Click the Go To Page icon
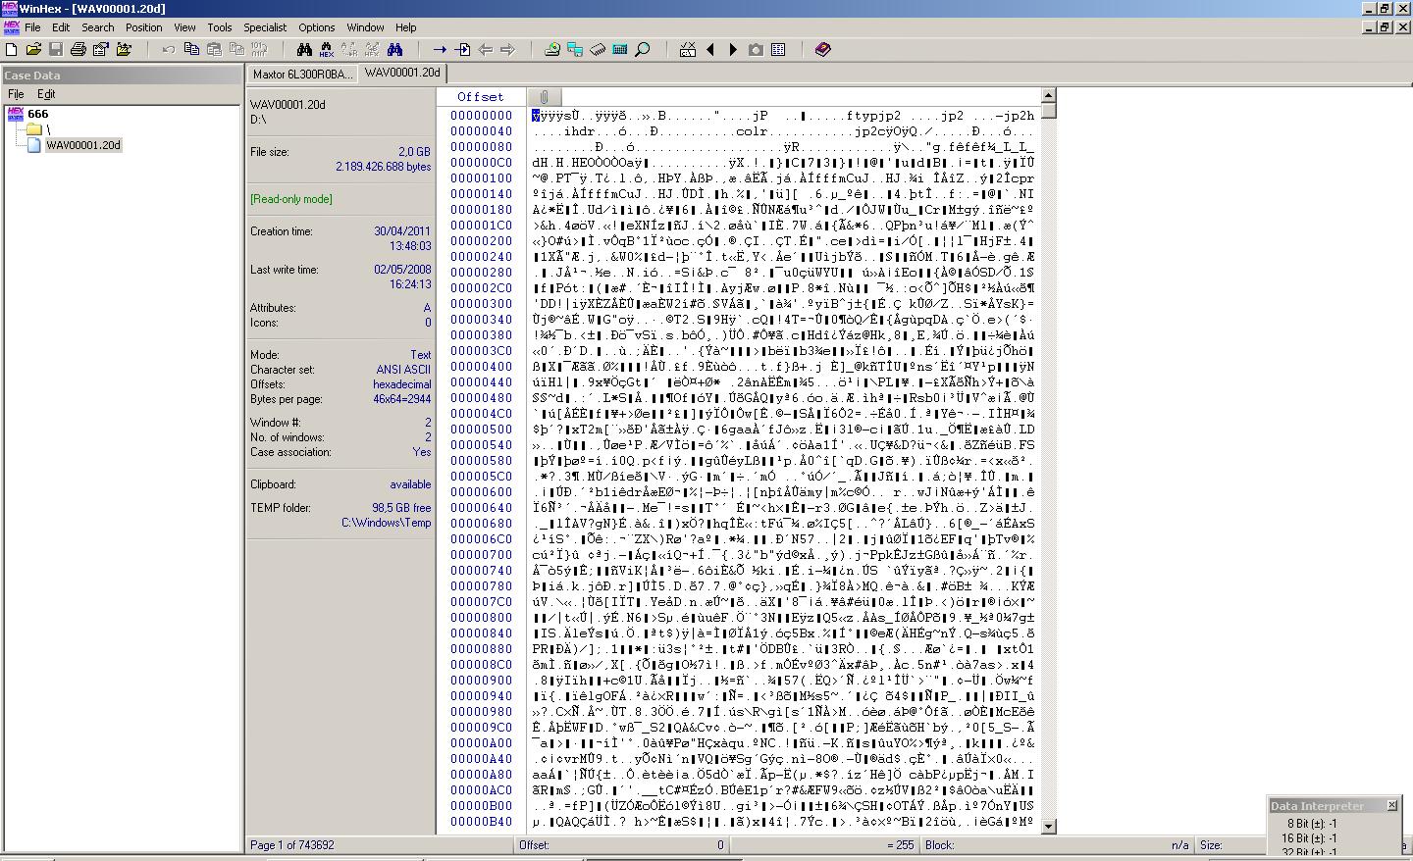Viewport: 1413px width, 861px height. [462, 49]
